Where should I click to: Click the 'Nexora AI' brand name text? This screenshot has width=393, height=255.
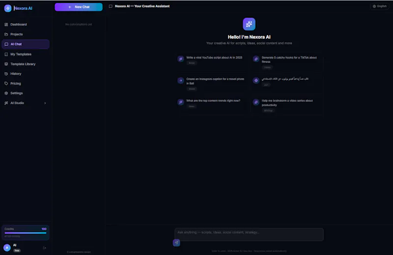tap(23, 8)
